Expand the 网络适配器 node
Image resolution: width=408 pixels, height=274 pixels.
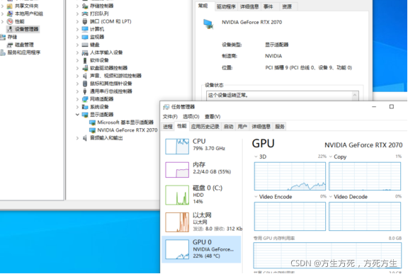click(x=77, y=99)
